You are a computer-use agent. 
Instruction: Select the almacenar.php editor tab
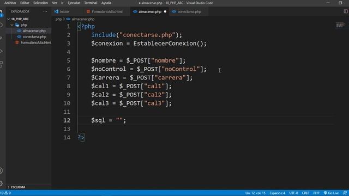tap(149, 11)
